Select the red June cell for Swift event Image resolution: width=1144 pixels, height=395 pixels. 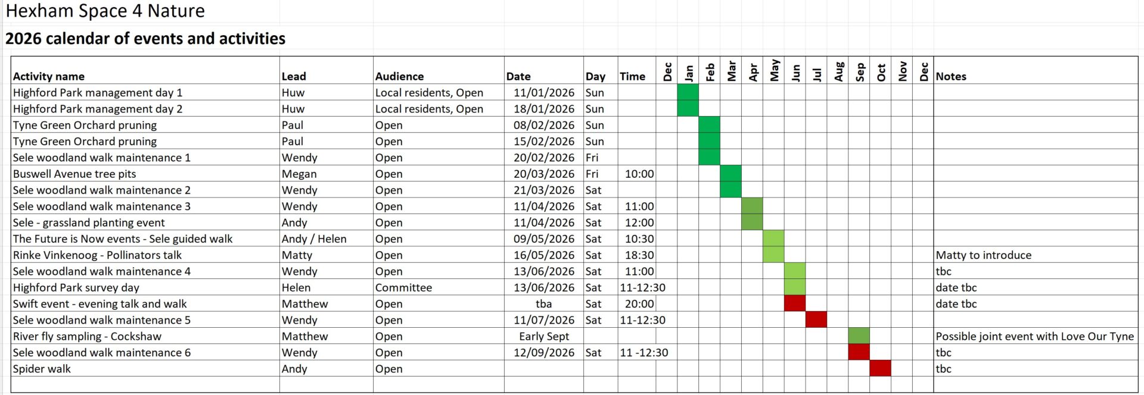click(794, 303)
